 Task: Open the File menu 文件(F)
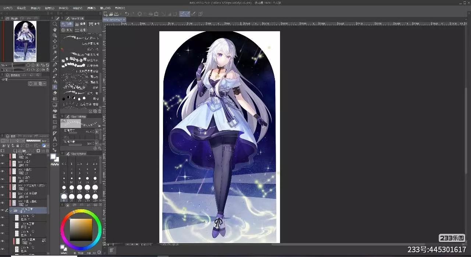point(8,8)
